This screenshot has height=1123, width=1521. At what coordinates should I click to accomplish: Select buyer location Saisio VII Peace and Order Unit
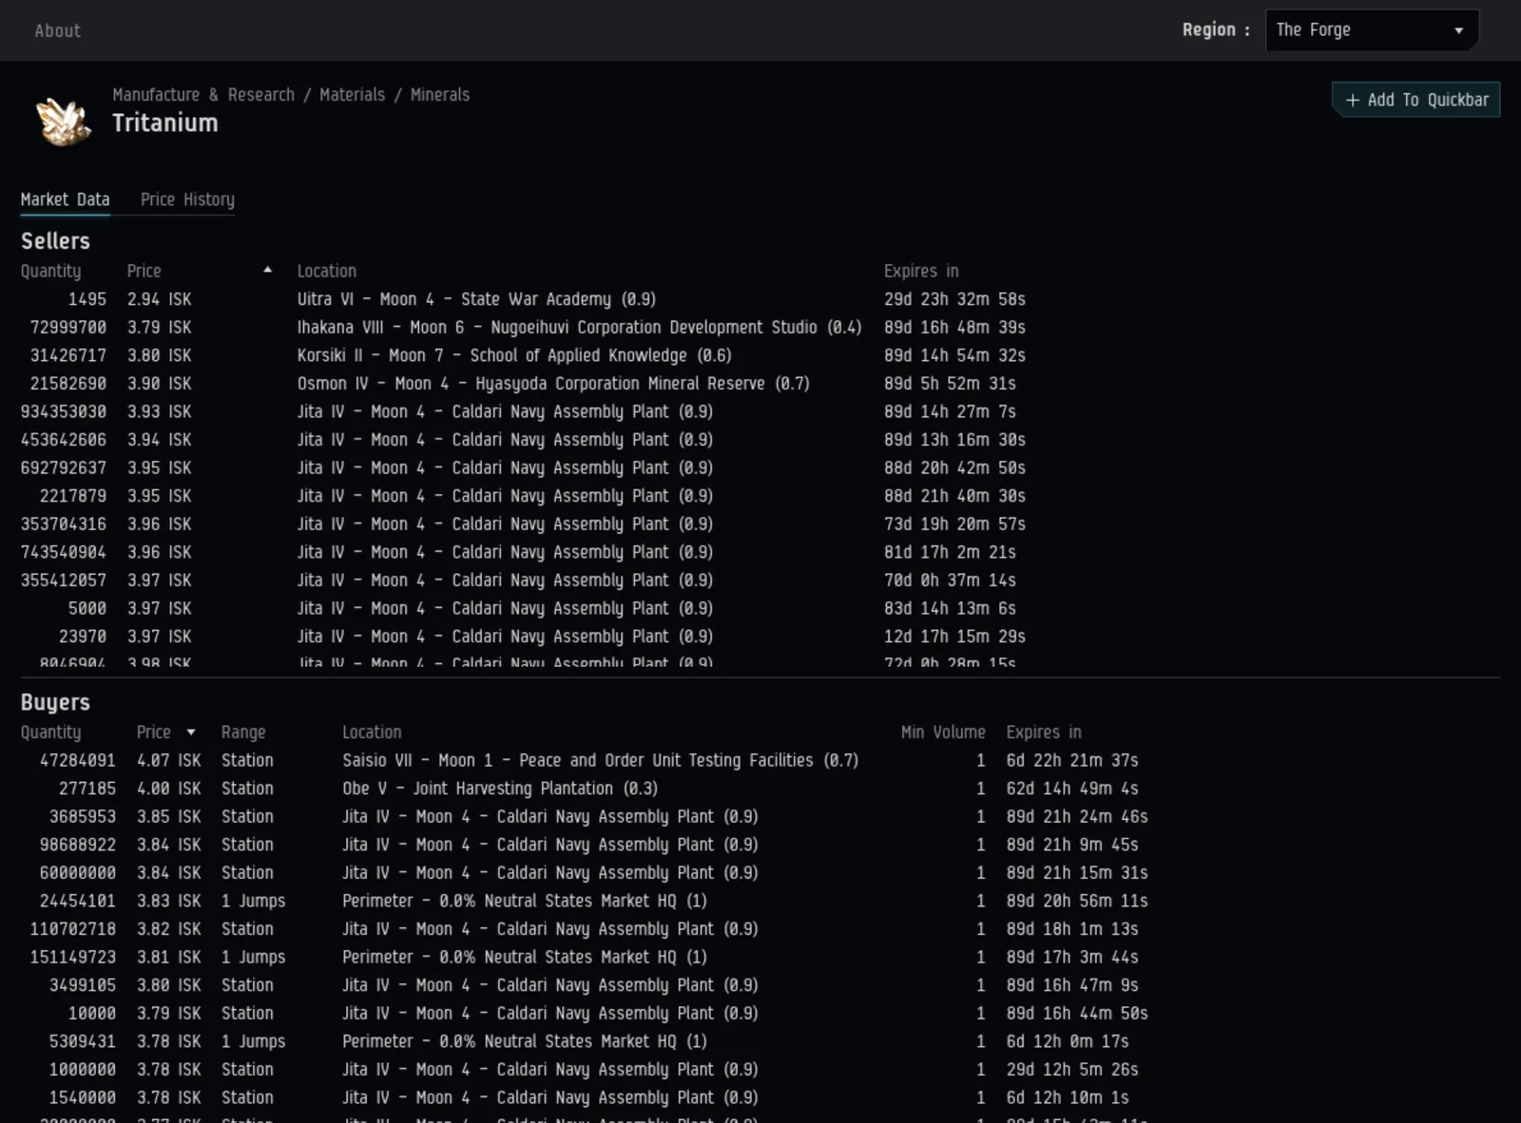600,760
